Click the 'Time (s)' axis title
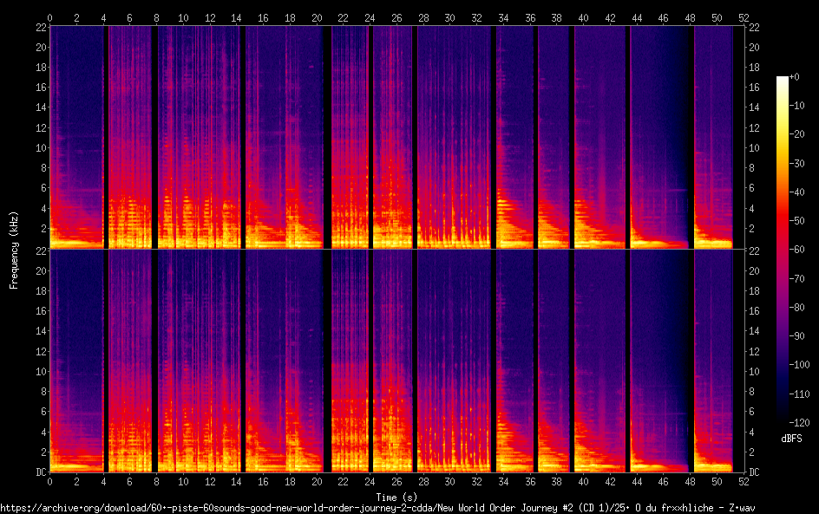Viewport: 819px width, 514px height. [396, 498]
